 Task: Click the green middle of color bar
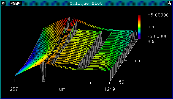tap(140, 29)
